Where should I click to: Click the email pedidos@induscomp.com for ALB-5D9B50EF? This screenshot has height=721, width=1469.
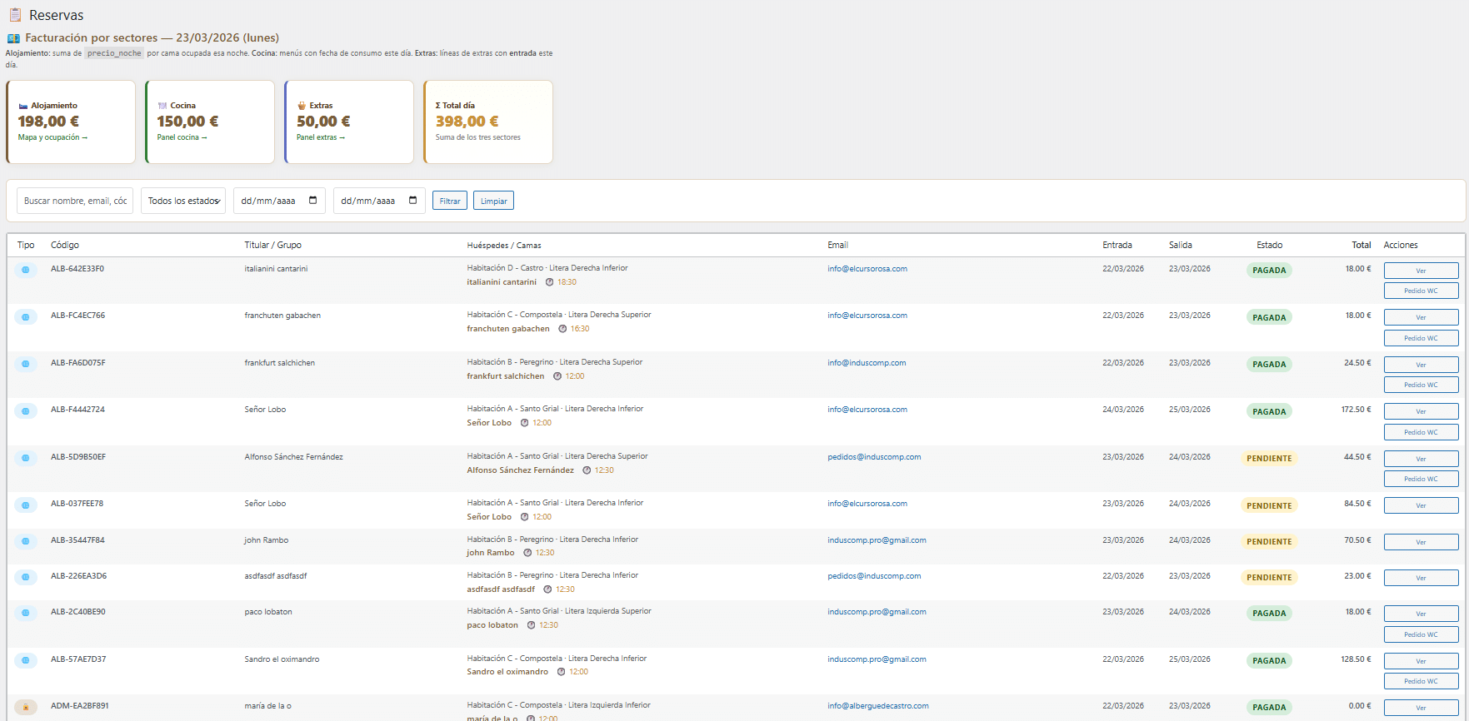tap(874, 457)
